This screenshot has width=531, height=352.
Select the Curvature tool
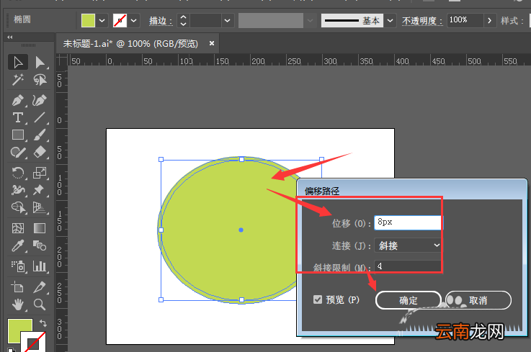(40, 100)
